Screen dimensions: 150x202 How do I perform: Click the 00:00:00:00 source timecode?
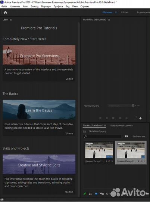92,106
